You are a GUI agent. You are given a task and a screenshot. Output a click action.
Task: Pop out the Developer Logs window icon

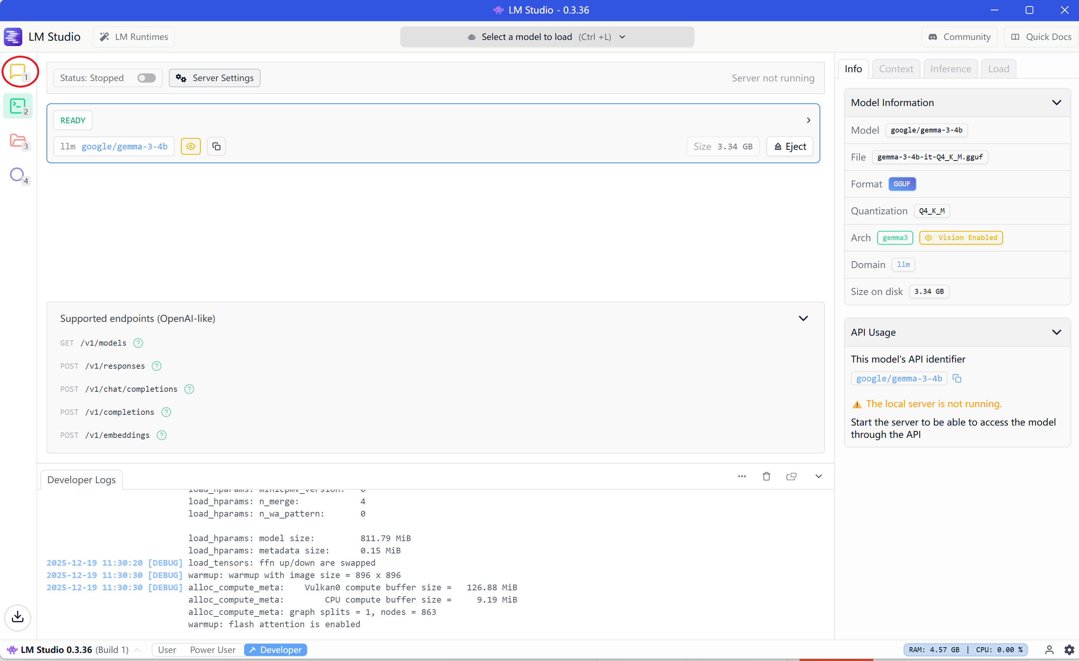pyautogui.click(x=791, y=476)
